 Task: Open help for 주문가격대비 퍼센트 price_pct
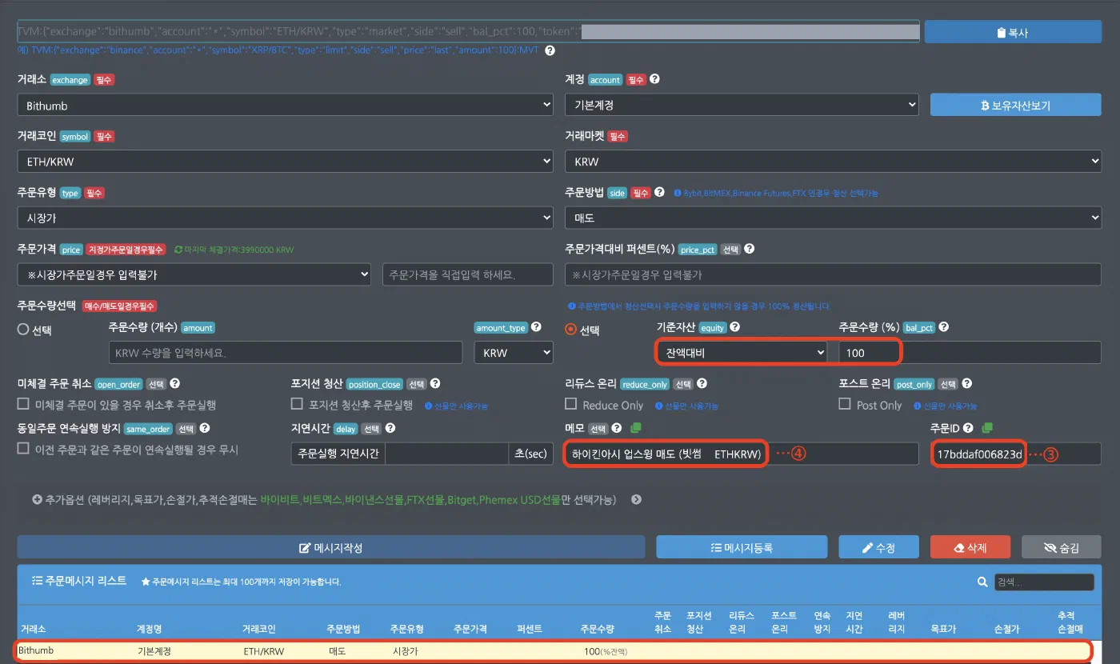coord(749,250)
